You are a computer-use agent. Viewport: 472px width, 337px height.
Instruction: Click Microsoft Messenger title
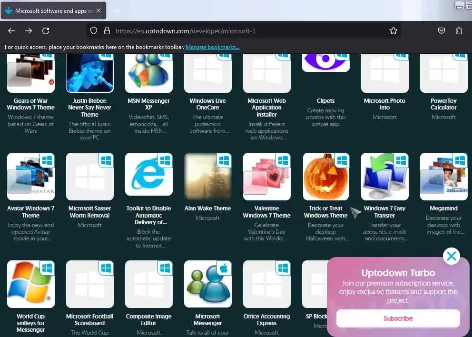(x=208, y=319)
